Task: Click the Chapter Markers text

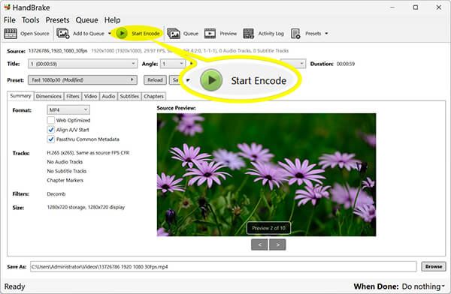Action: (x=65, y=180)
